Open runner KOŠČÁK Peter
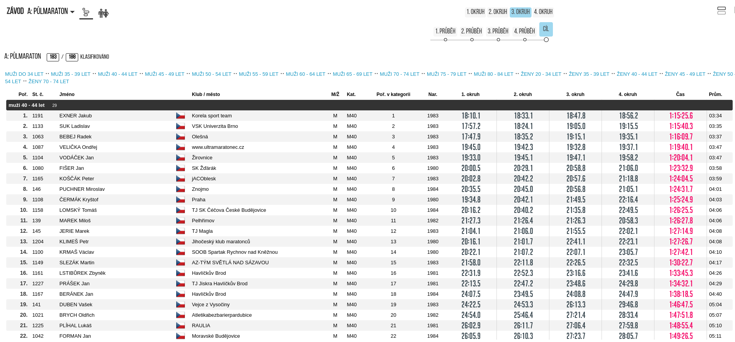The width and height of the screenshot is (735, 342). [77, 179]
